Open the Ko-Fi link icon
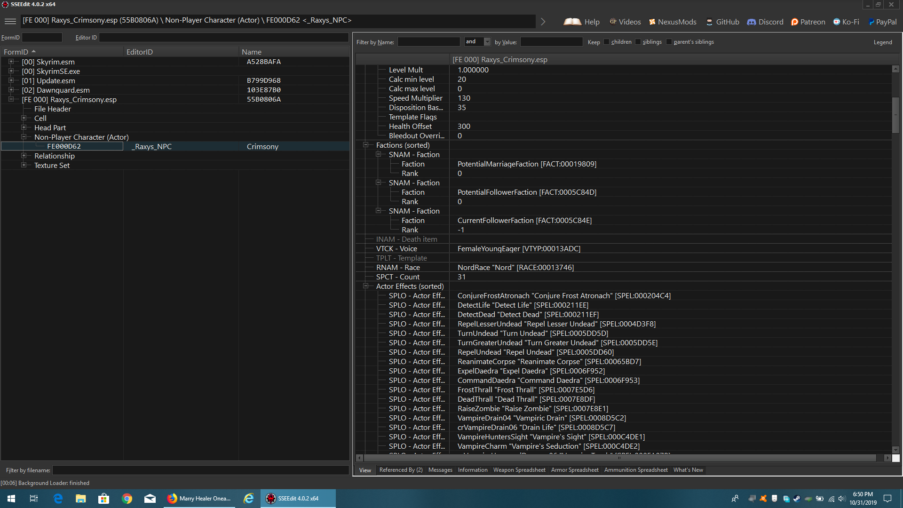 pos(837,22)
